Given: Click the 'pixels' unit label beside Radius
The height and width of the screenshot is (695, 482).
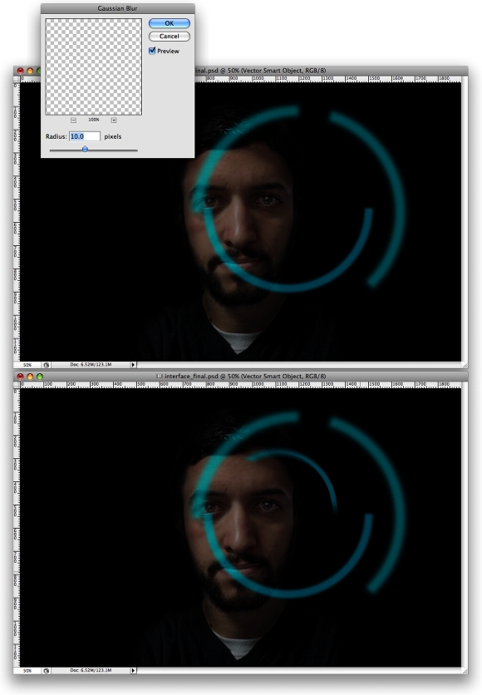Looking at the screenshot, I should [x=112, y=136].
